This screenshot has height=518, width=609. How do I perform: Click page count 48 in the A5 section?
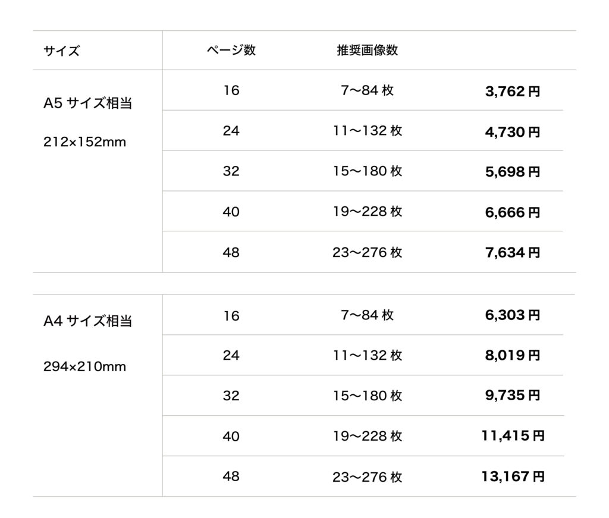coord(231,253)
